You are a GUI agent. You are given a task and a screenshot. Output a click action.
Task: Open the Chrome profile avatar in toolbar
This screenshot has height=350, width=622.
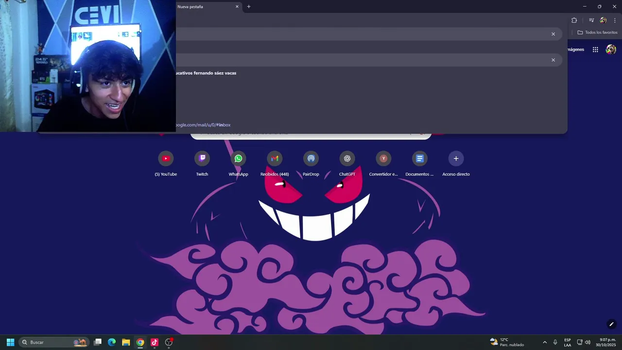point(603,20)
